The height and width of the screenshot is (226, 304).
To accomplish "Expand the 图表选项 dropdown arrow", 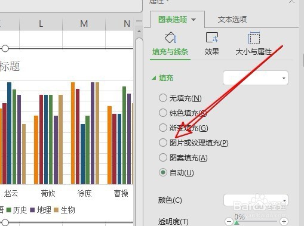I will [x=194, y=20].
